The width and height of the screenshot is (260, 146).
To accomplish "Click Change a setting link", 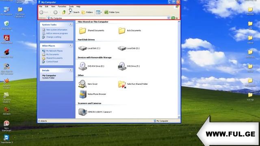I will tap(54, 37).
